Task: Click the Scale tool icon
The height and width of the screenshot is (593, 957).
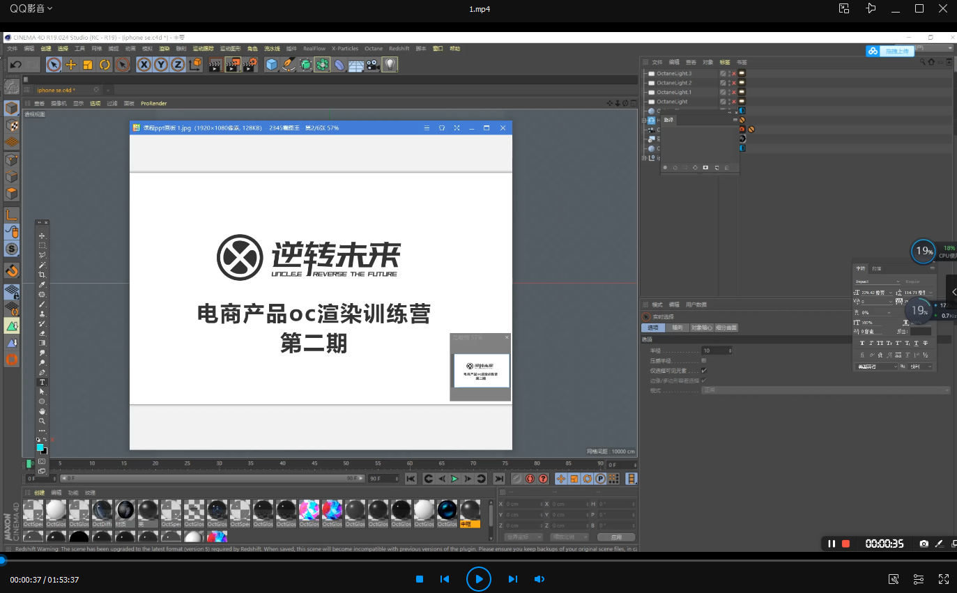Action: 88,65
